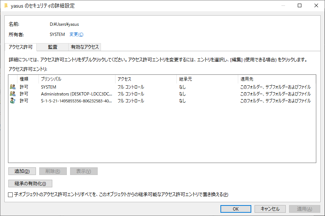Screen dimensions: 325x216
Task: Click the キャンセル button
Action: (x=270, y=209)
